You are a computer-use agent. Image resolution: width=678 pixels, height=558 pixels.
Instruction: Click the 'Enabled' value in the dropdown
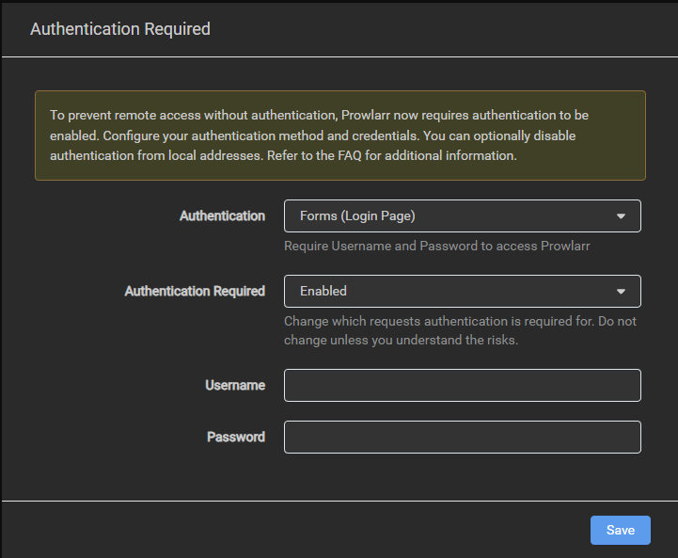[x=323, y=291]
